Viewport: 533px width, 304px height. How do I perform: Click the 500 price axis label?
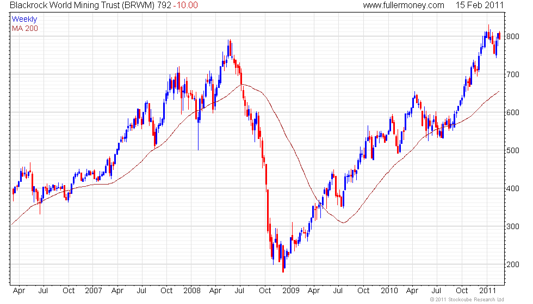click(512, 150)
